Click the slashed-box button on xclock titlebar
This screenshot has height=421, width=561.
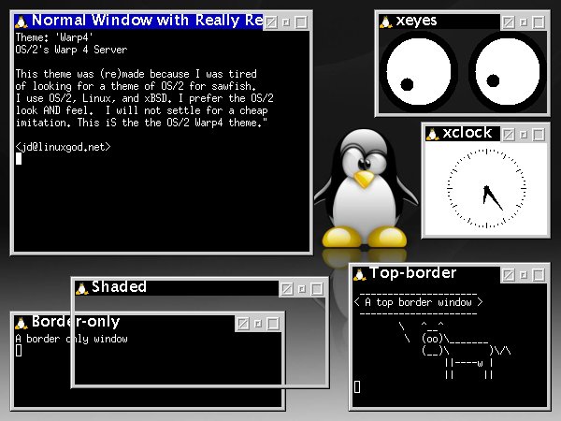tap(509, 135)
